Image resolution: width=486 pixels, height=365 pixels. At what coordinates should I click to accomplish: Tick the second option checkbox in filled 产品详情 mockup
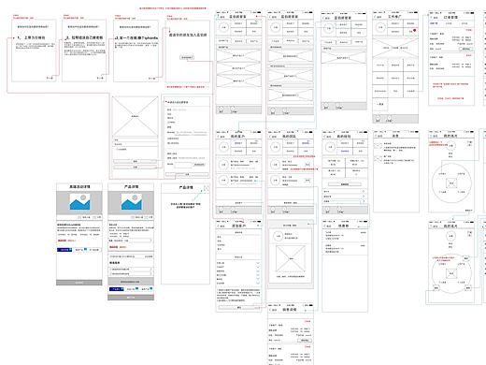[x=110, y=273]
